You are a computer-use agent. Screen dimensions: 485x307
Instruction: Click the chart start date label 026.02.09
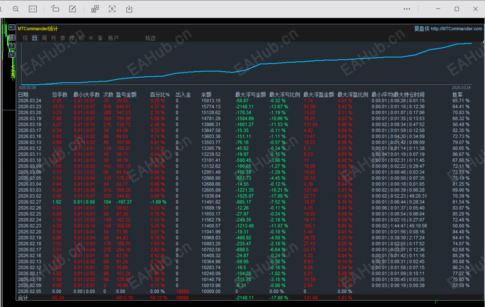[x=28, y=88]
